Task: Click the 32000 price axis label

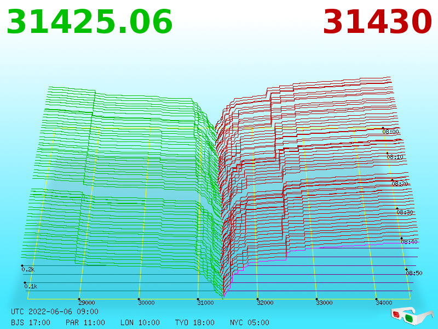Action: 265,303
